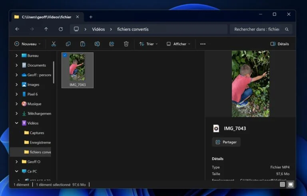Click the Share icon in toolbar

coord(112,44)
